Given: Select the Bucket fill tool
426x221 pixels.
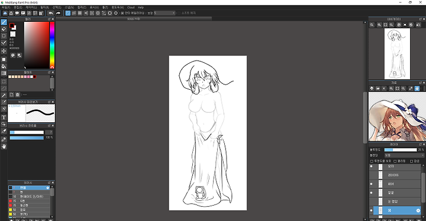Looking at the screenshot, I should (4, 66).
